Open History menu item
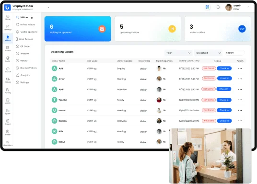257x184 pixels. [22, 61]
